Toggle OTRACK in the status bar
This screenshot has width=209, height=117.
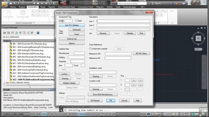pyautogui.click(x=81, y=114)
